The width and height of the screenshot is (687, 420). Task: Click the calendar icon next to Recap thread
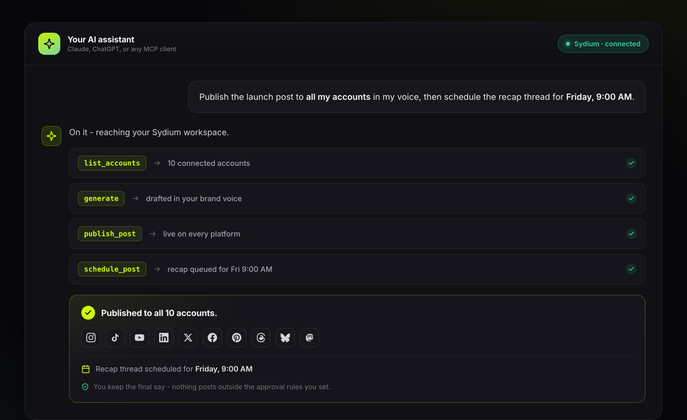click(86, 369)
